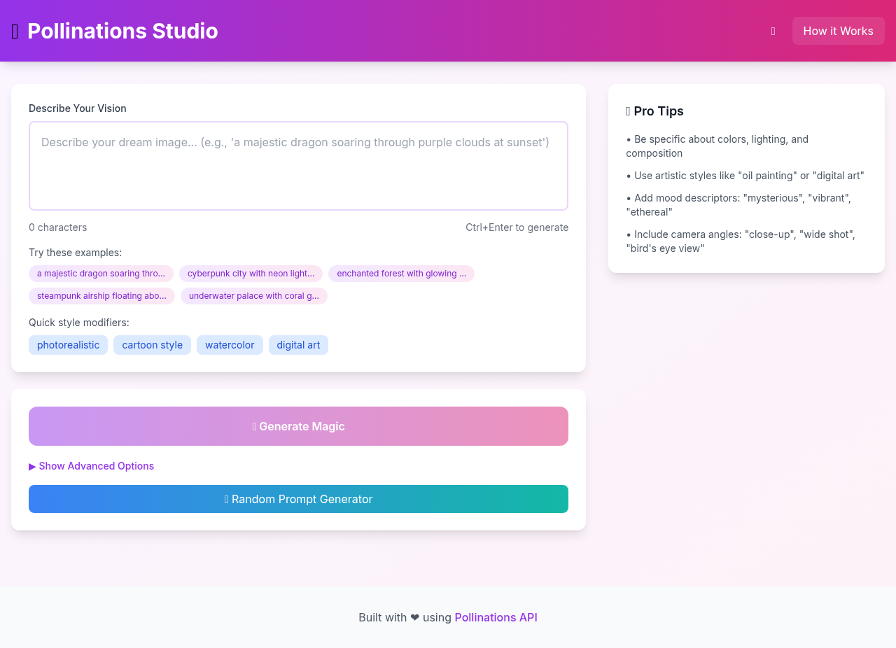The image size is (896, 648).
Task: Select the majestic dragon example prompt
Action: (x=101, y=274)
